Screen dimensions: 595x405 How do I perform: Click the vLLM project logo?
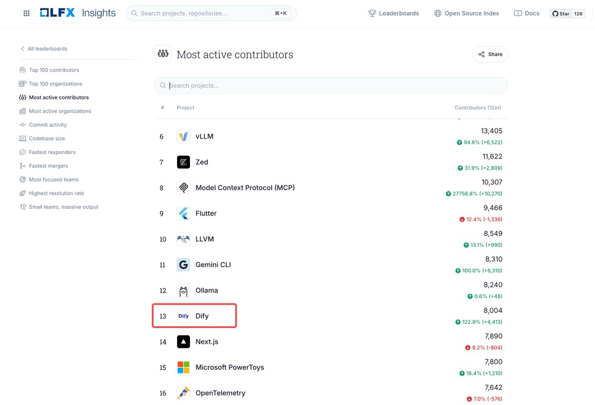click(x=183, y=136)
